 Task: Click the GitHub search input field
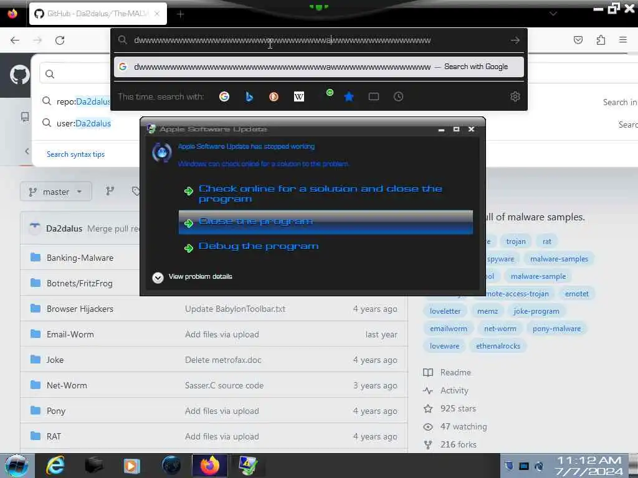pos(75,74)
